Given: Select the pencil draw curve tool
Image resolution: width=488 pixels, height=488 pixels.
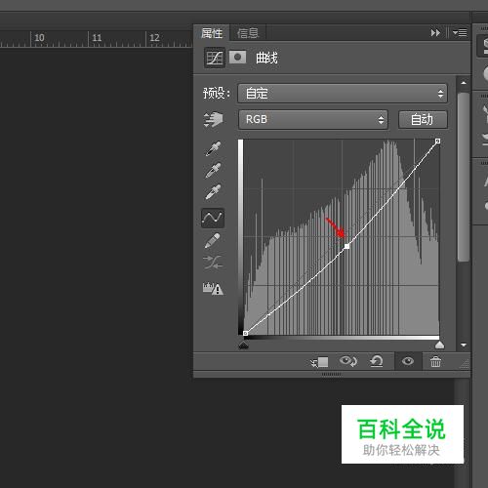Looking at the screenshot, I should pos(213,241).
